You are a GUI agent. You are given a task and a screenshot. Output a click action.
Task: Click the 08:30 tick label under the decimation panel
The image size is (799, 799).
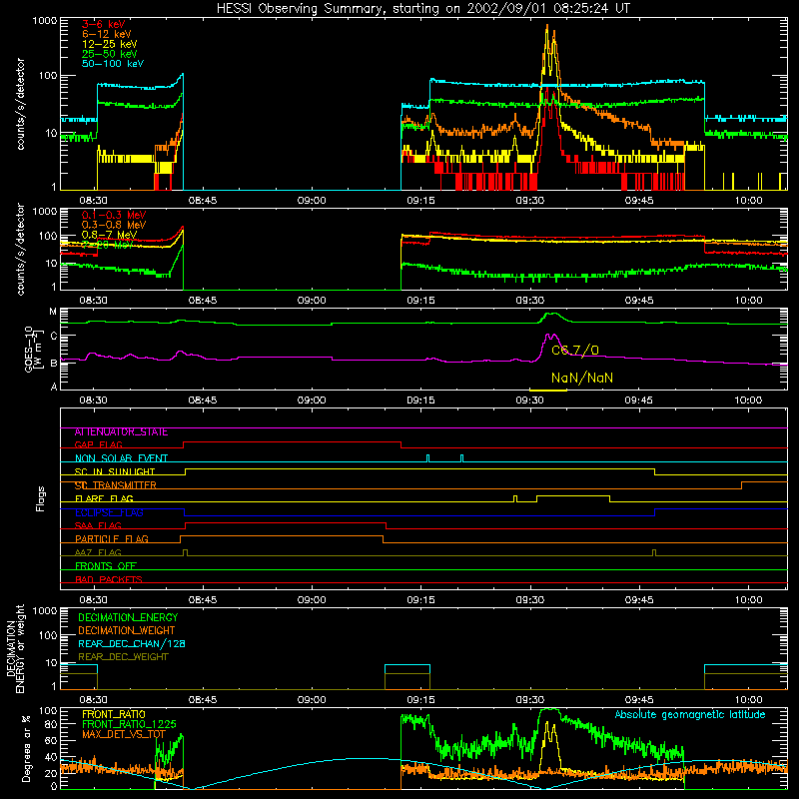click(x=93, y=700)
